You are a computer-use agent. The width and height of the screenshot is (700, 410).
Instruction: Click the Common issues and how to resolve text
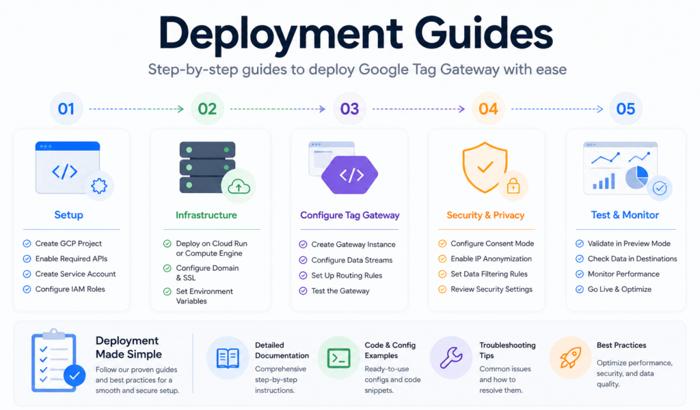(x=505, y=380)
